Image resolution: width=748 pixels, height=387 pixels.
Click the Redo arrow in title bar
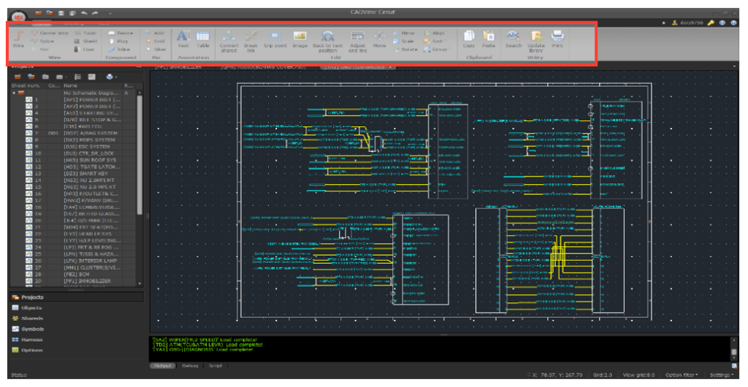pyautogui.click(x=96, y=13)
